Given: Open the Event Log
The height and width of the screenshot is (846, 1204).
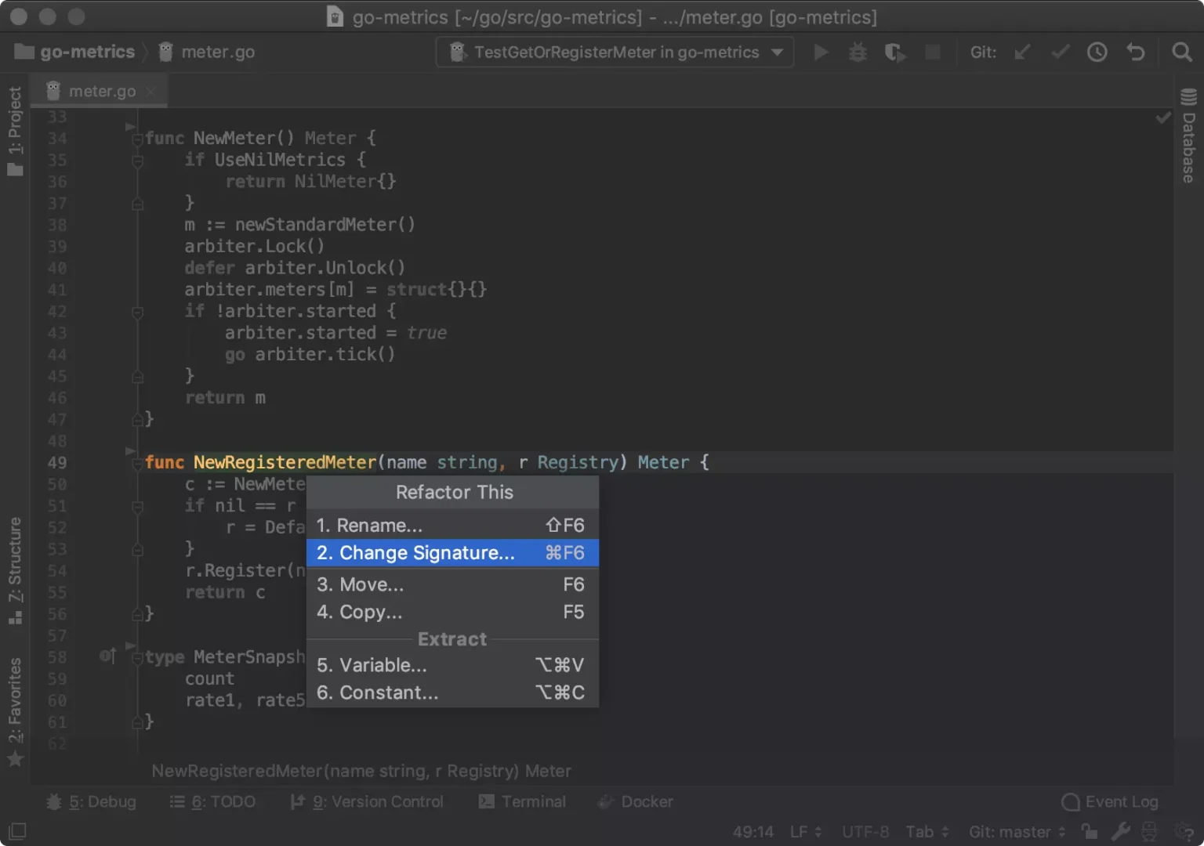Looking at the screenshot, I should tap(1109, 802).
